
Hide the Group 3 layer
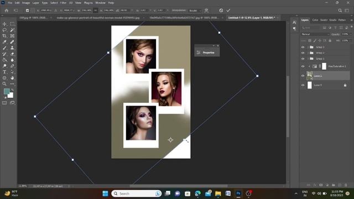coord(303,47)
